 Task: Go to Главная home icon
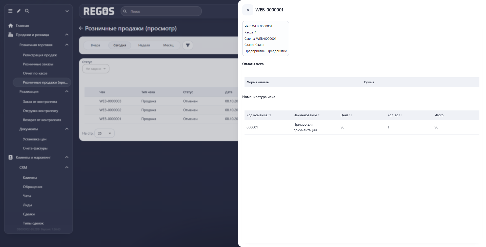(x=11, y=26)
